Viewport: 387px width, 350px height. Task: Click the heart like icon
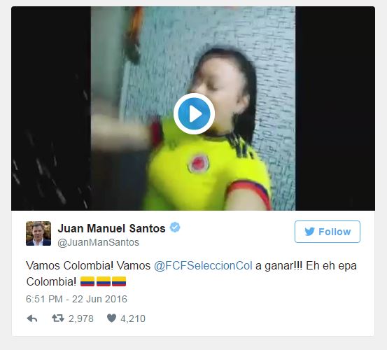[111, 318]
